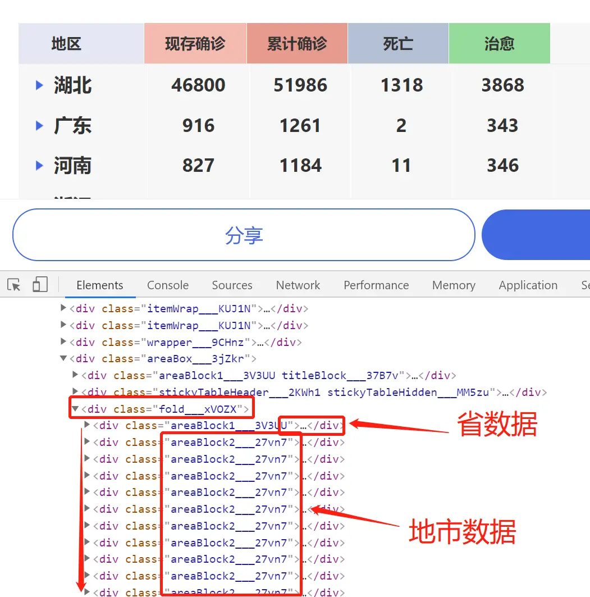The width and height of the screenshot is (590, 597).
Task: Open the Elements tab
Action: pyautogui.click(x=100, y=285)
